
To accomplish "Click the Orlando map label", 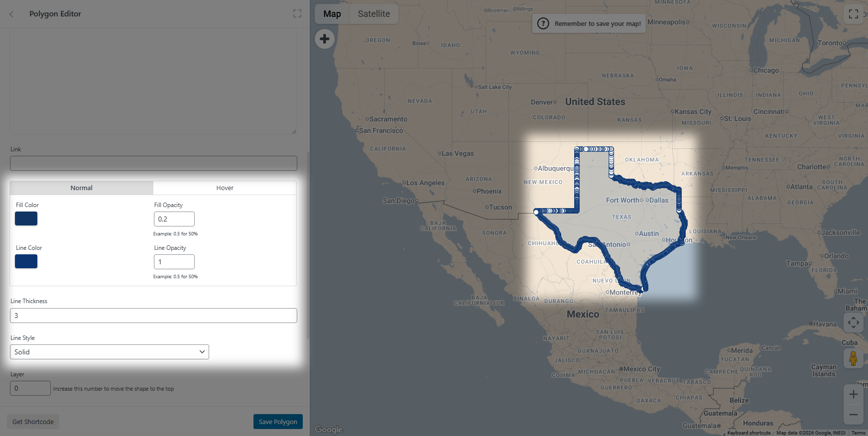I will pyautogui.click(x=836, y=256).
